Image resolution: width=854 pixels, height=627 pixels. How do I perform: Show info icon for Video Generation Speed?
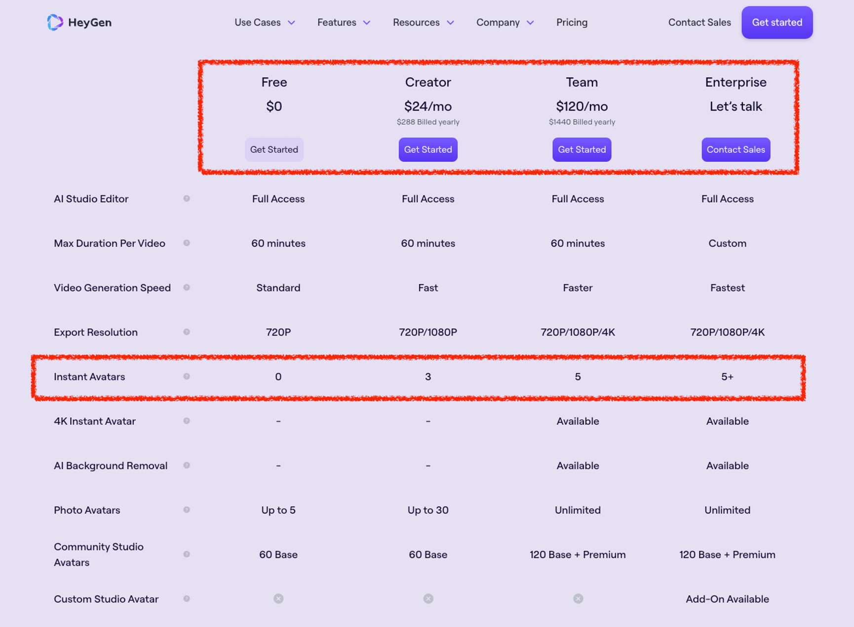tap(187, 287)
